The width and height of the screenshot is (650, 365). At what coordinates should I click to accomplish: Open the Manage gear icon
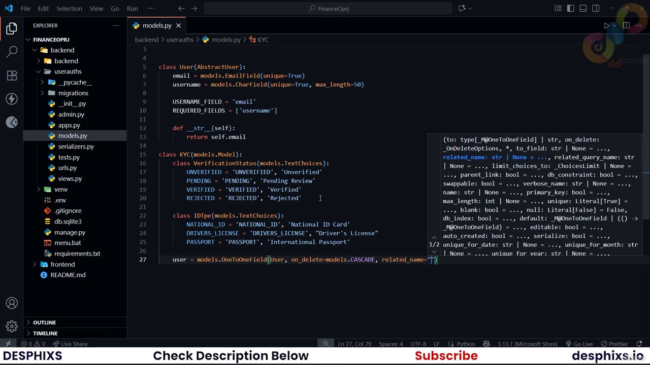pos(12,326)
